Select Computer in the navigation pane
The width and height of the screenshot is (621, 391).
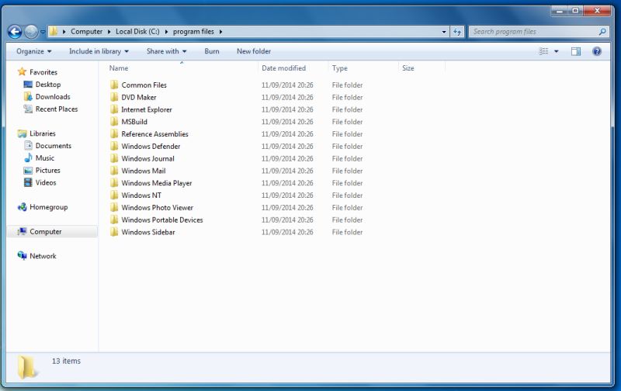click(46, 231)
